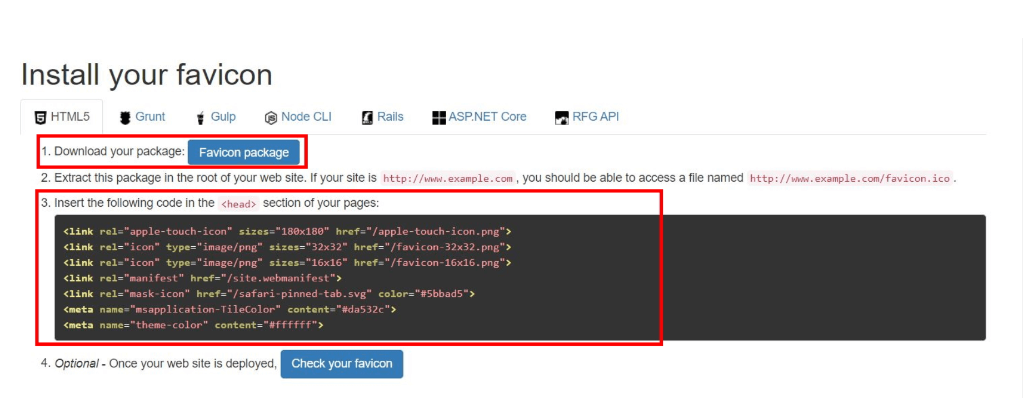Click the http://www.example.com/favicon.ico code text
Viewport: 1023px width, 398px height.
[x=850, y=178]
